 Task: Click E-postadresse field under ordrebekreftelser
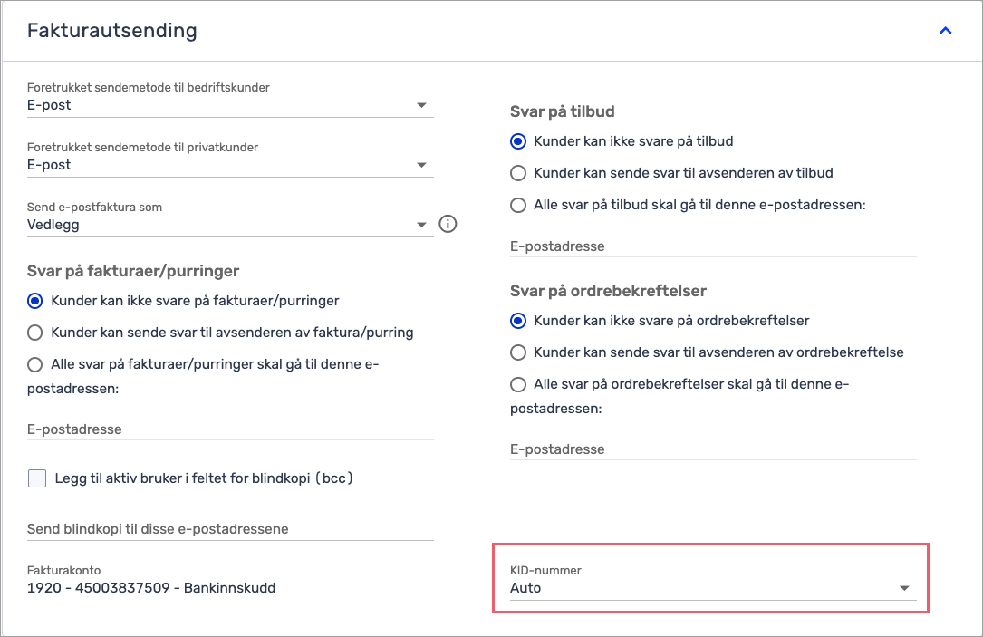(712, 449)
